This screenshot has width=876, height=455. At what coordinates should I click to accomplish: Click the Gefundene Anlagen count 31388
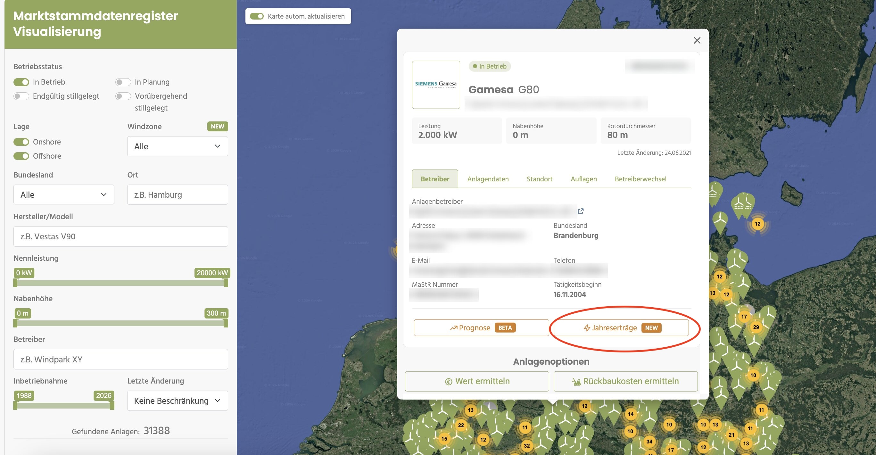[x=157, y=431]
